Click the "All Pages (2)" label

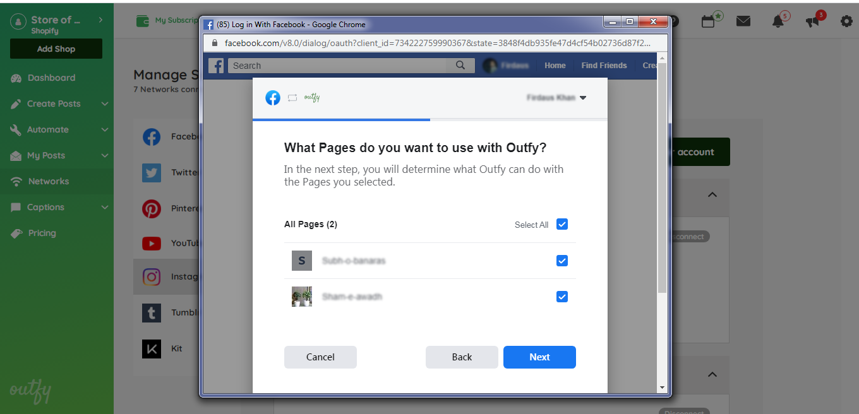(311, 225)
